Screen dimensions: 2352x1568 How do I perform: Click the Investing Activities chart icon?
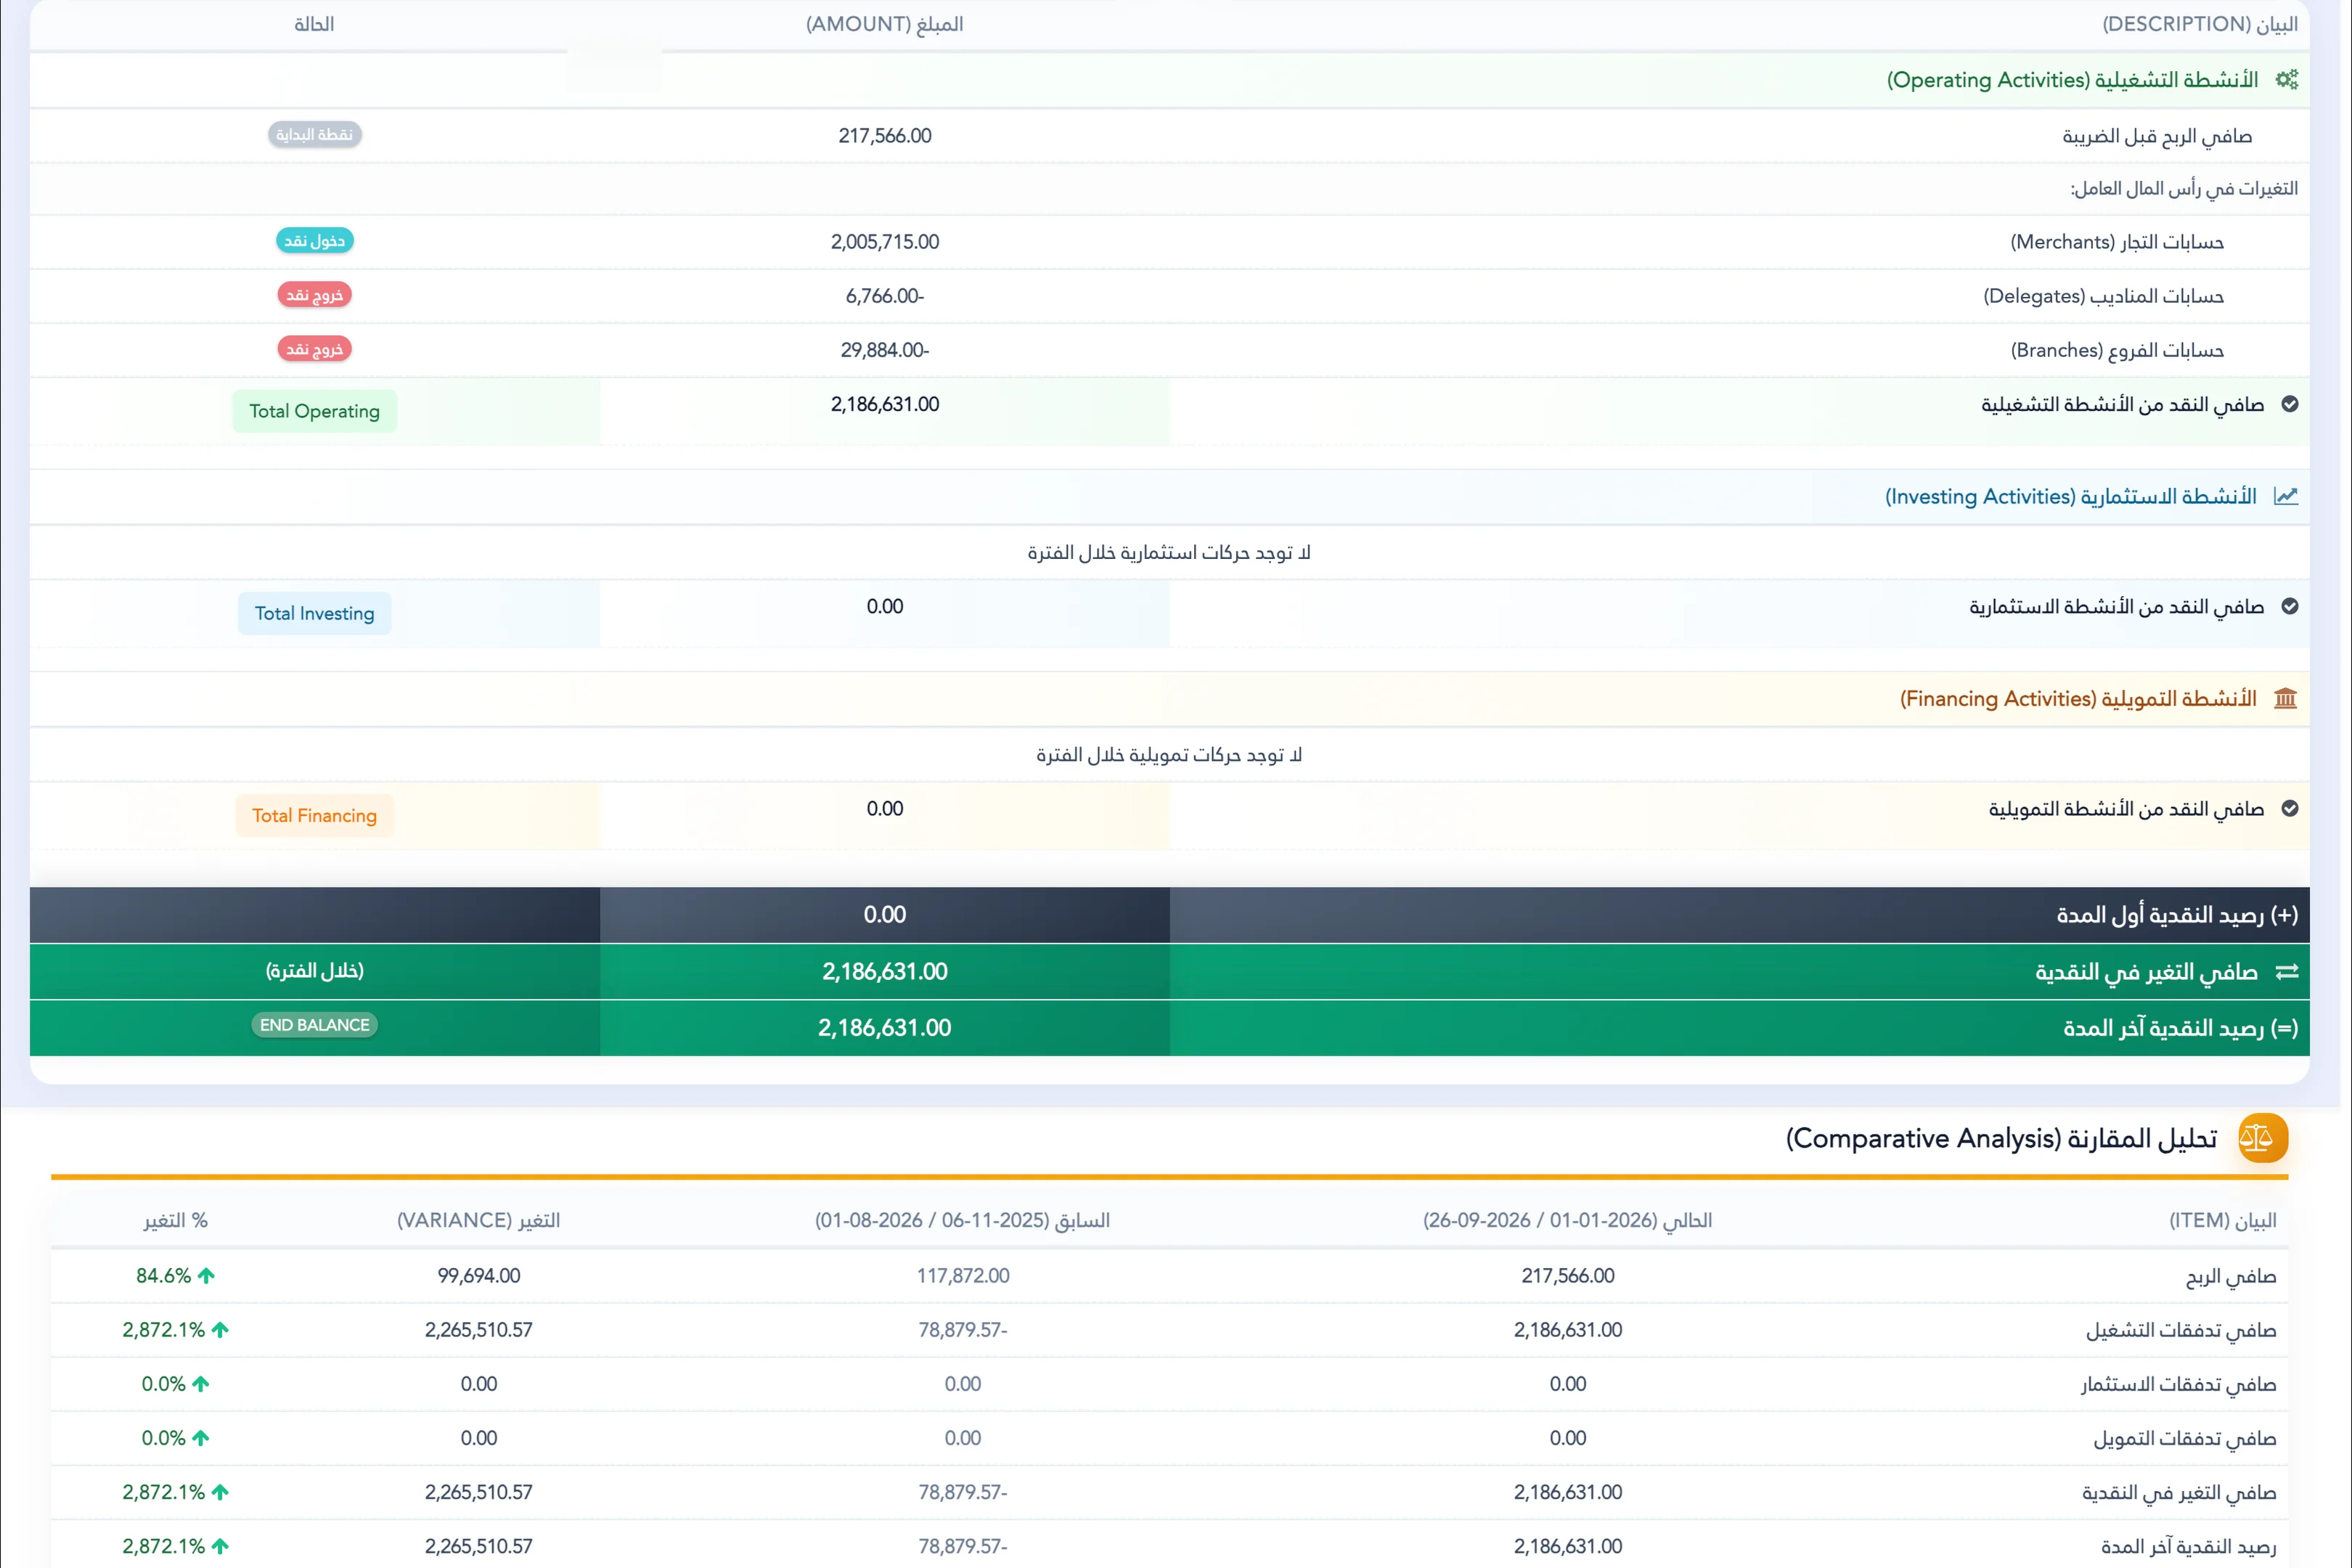coord(2286,496)
